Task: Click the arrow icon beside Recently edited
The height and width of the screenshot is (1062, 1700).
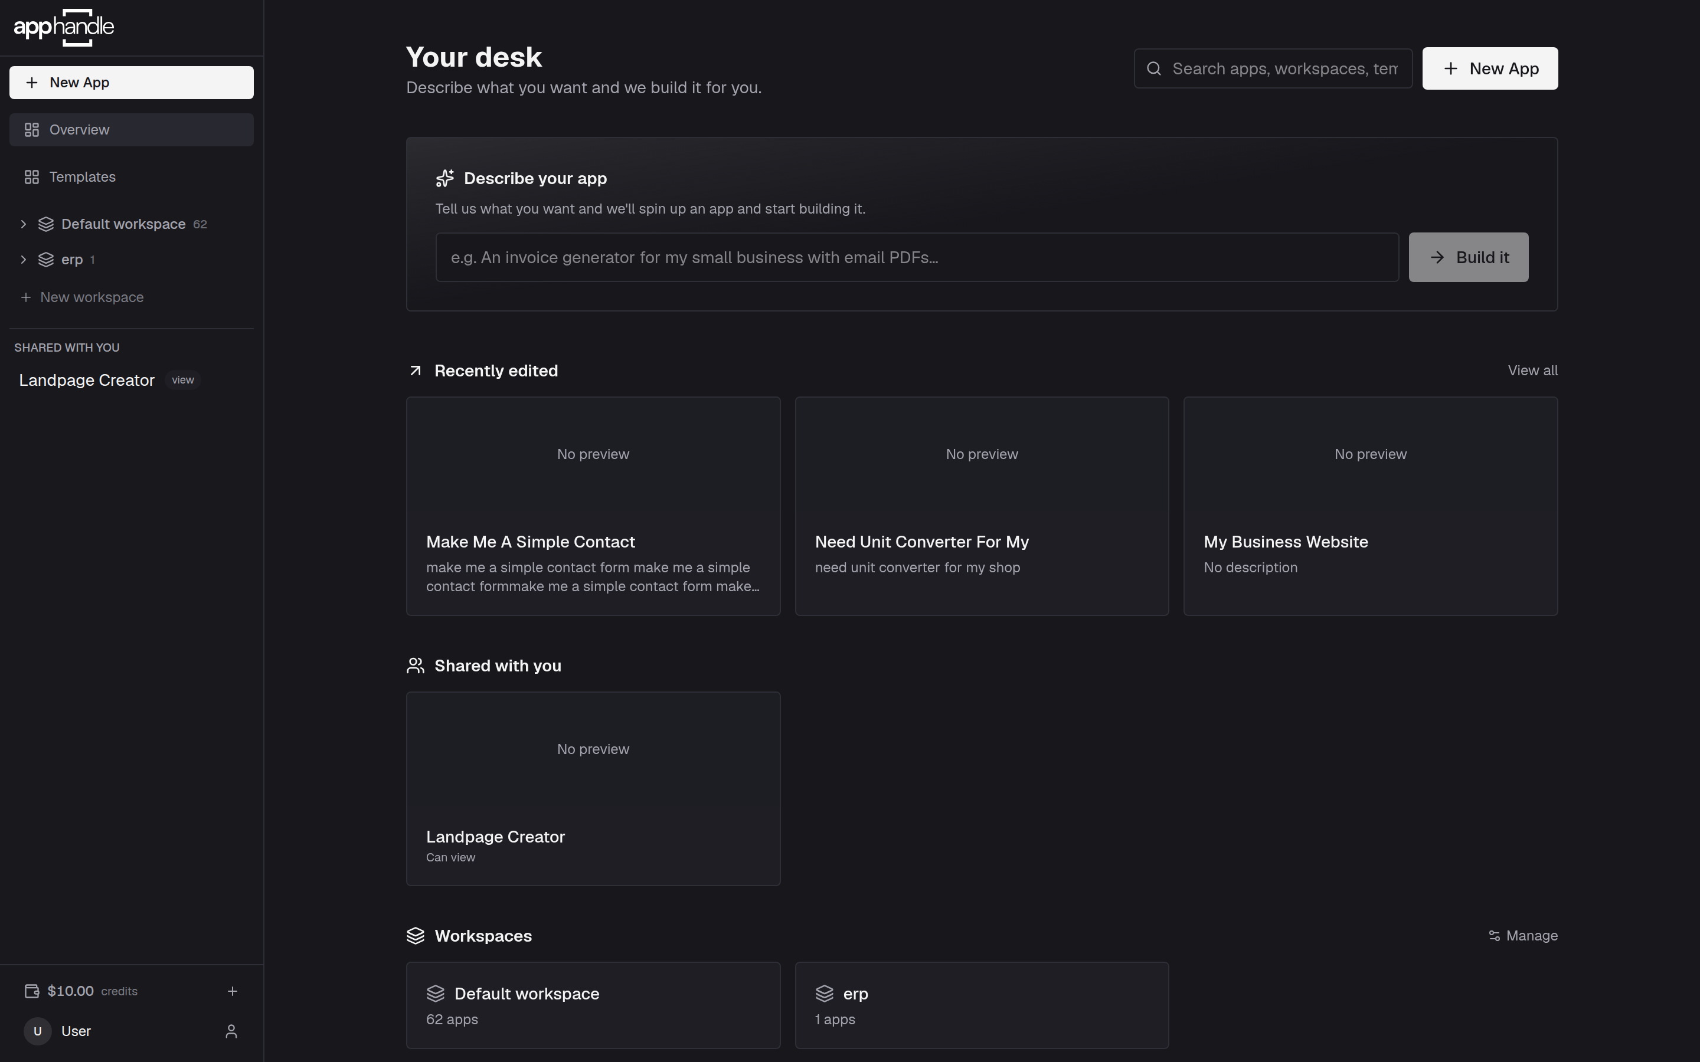Action: pyautogui.click(x=415, y=371)
